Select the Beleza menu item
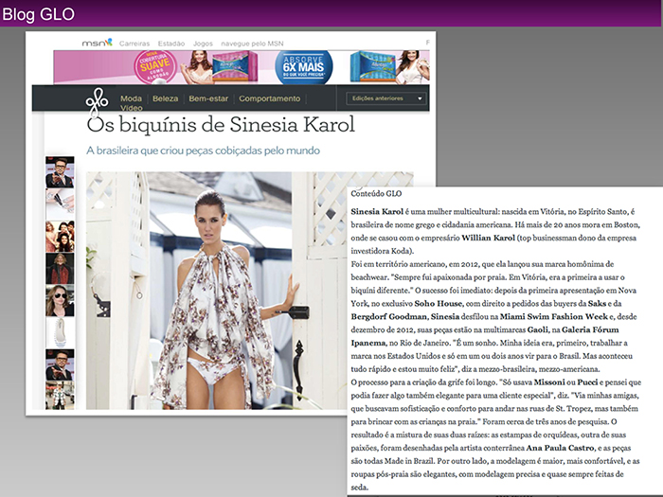The image size is (663, 497). (166, 98)
